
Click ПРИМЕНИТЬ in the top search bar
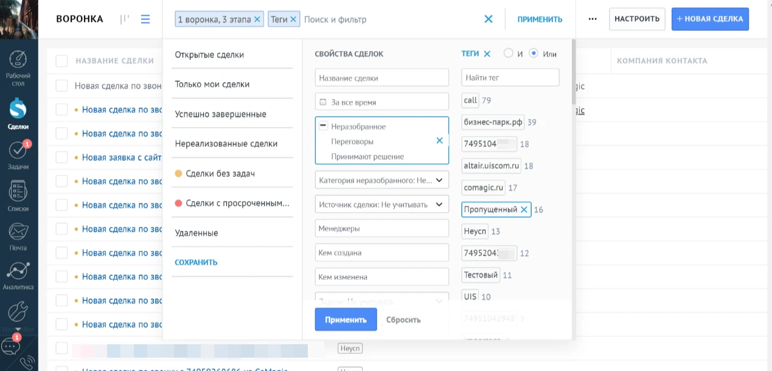click(x=540, y=19)
